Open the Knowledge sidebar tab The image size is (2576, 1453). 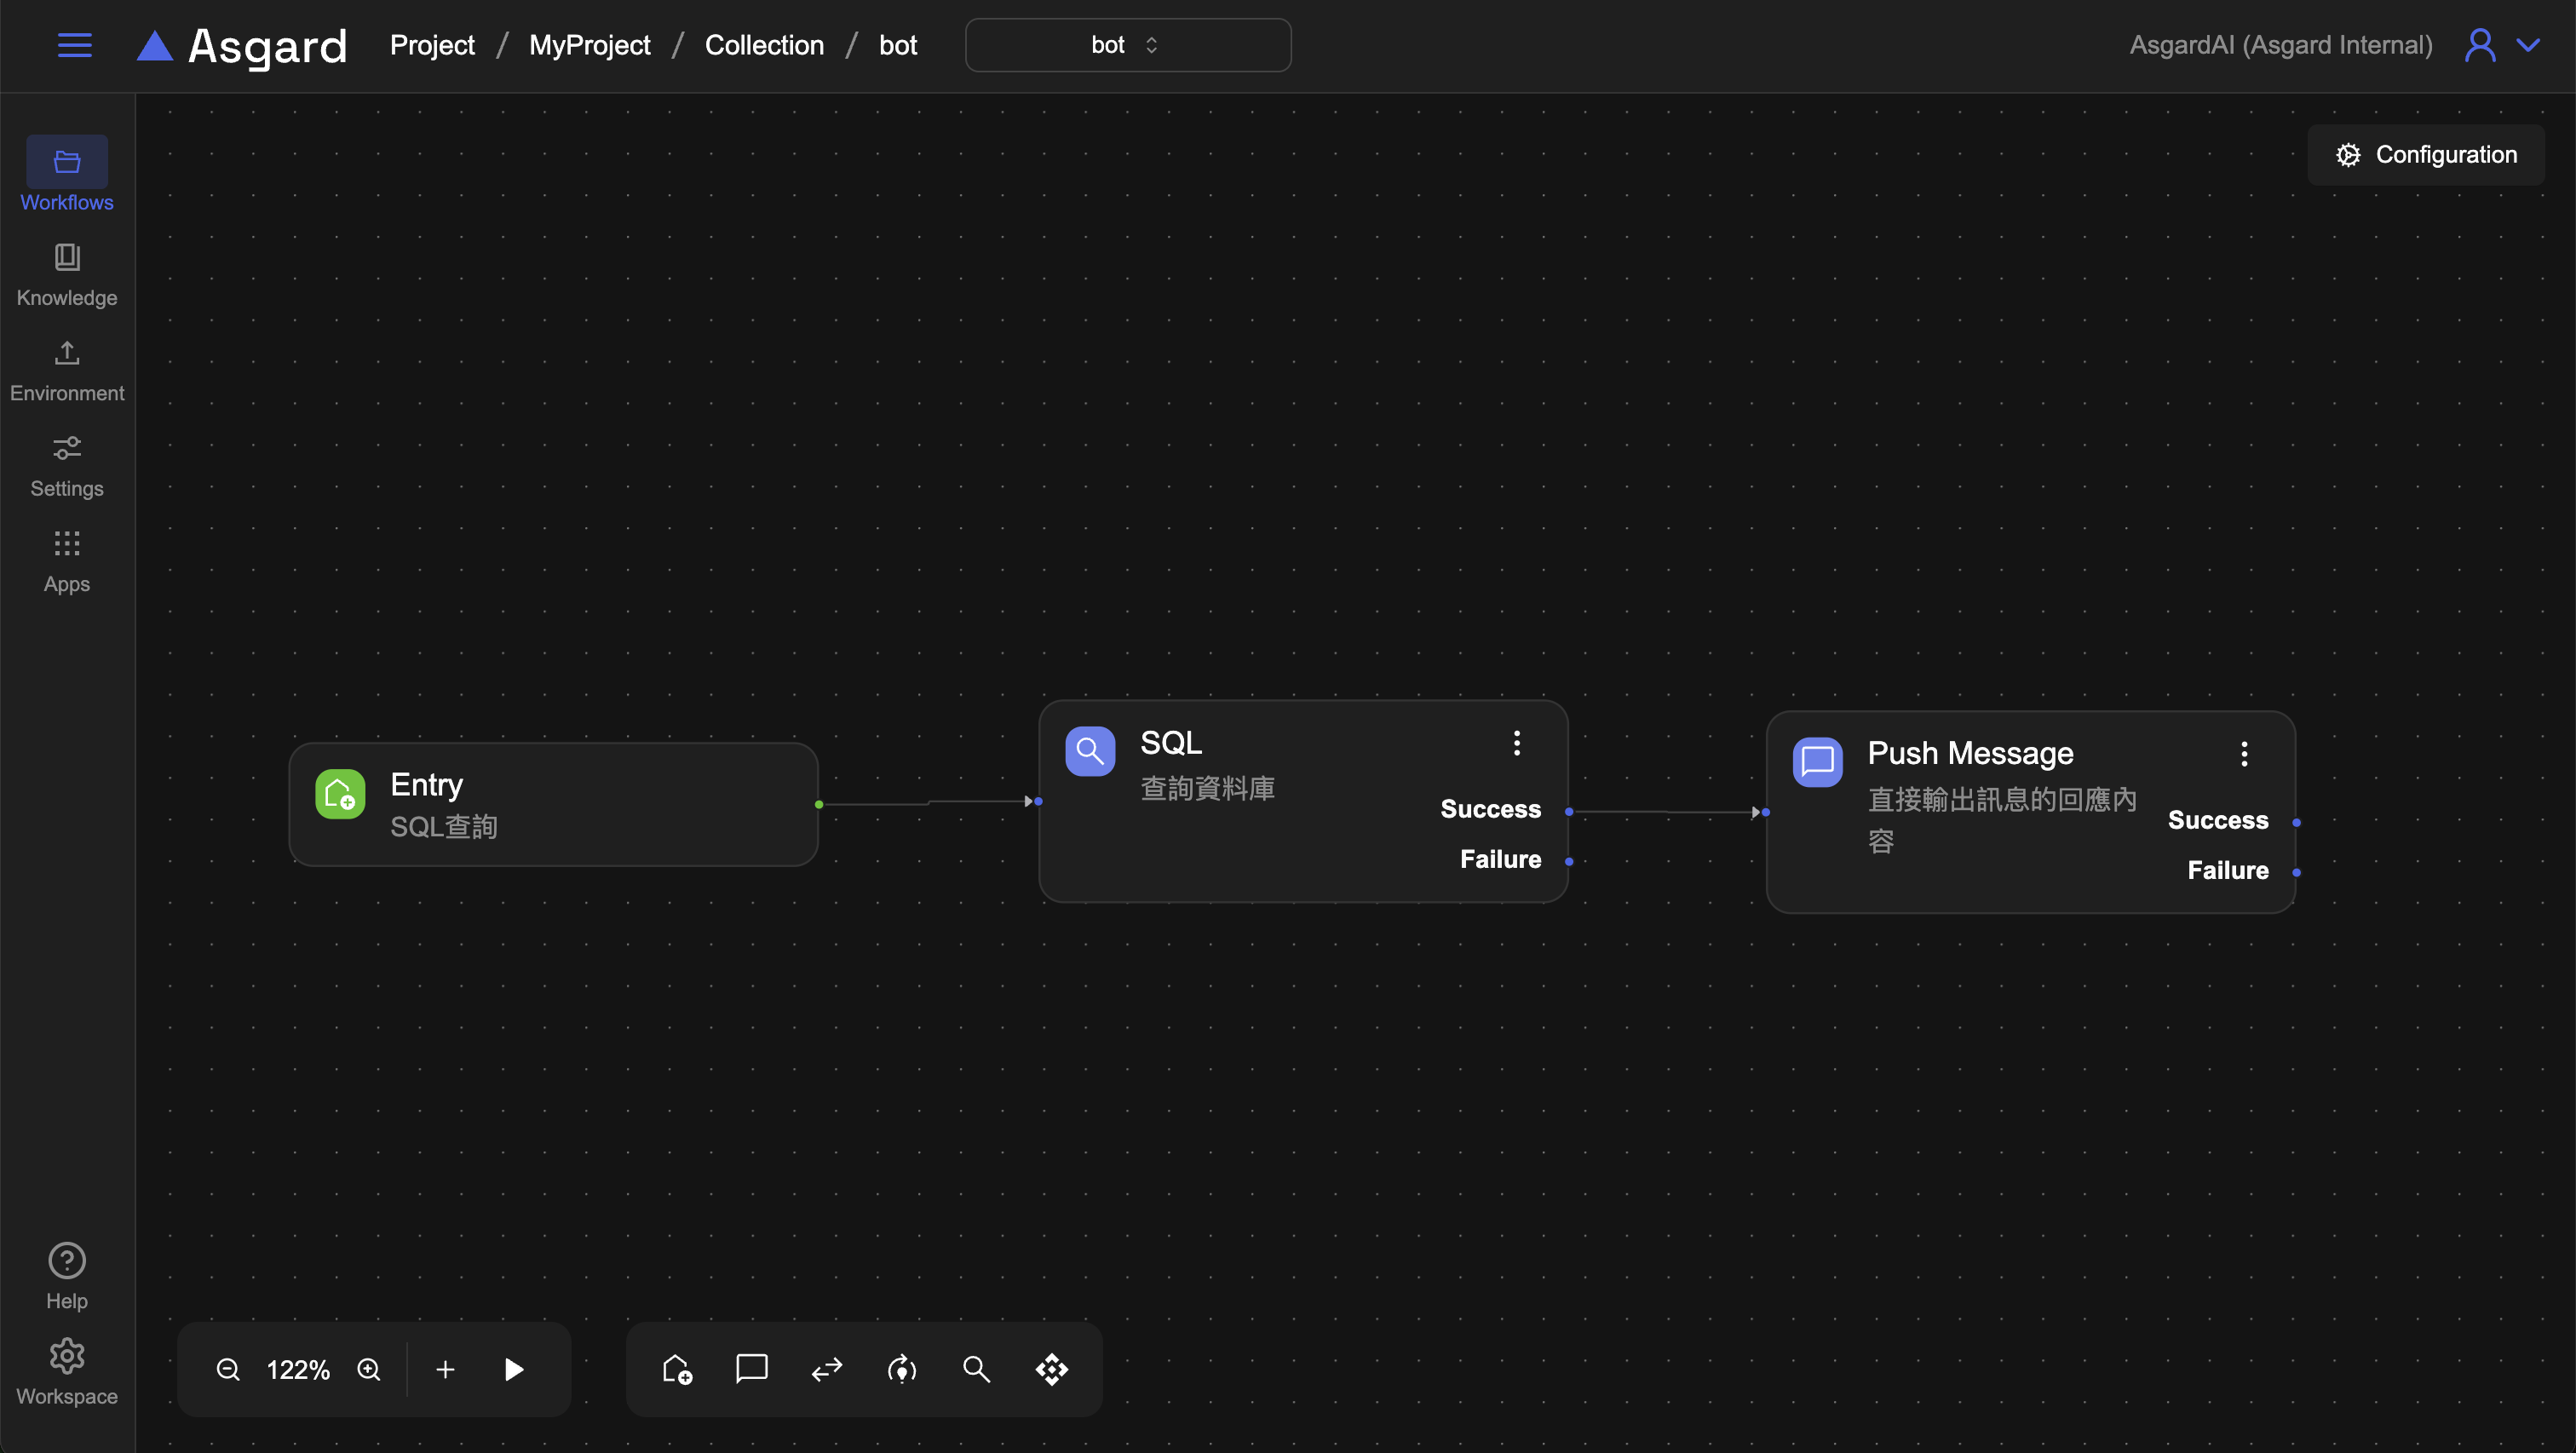coord(67,274)
